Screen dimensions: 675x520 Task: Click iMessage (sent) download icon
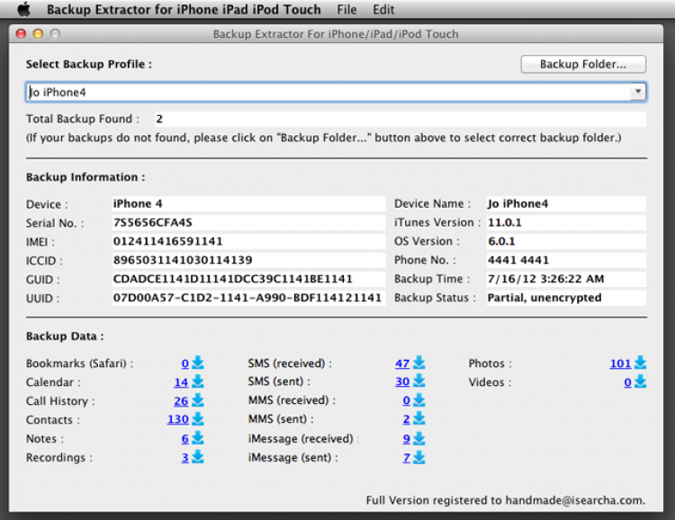(x=418, y=458)
